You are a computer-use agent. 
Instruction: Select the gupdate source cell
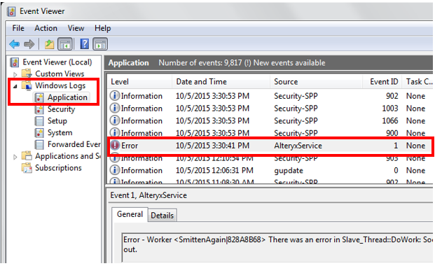click(x=289, y=170)
